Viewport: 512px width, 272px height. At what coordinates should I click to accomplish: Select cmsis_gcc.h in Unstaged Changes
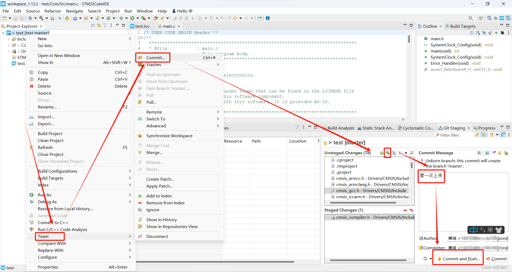(367, 190)
